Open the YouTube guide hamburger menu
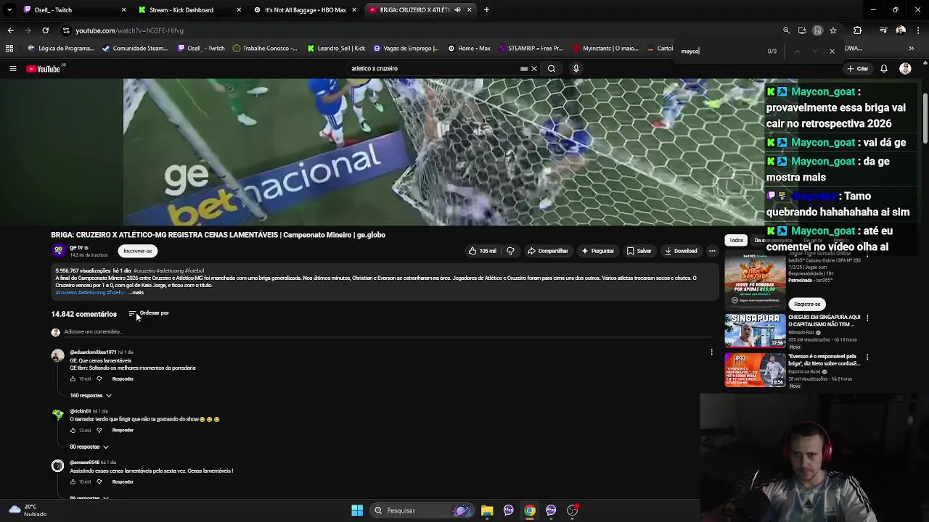 pos(12,69)
